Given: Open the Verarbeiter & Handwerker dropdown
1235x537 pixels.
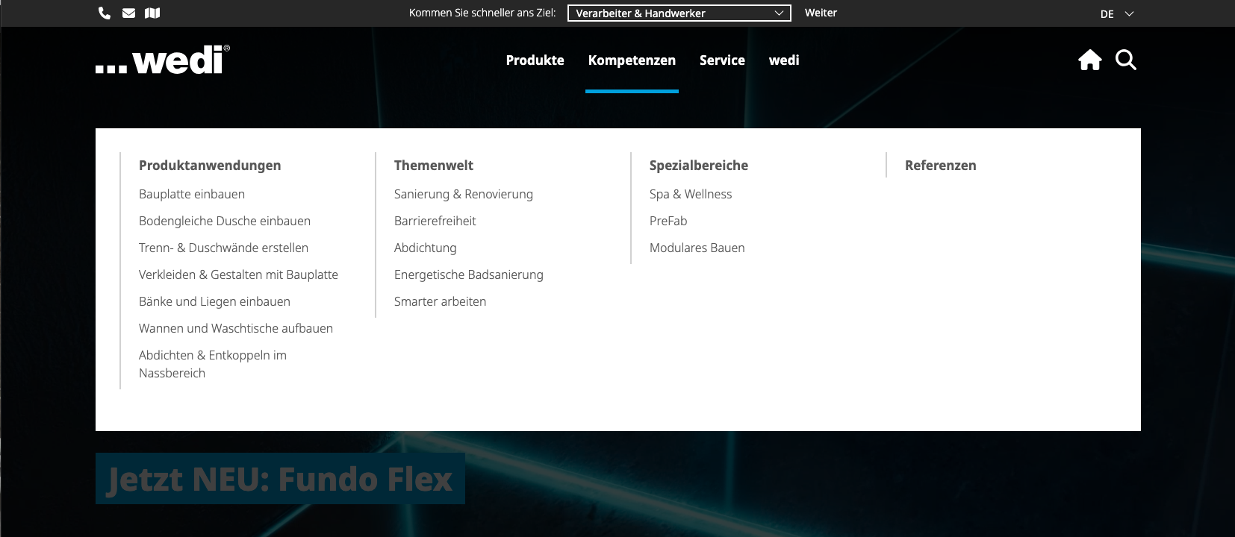Looking at the screenshot, I should (x=679, y=13).
